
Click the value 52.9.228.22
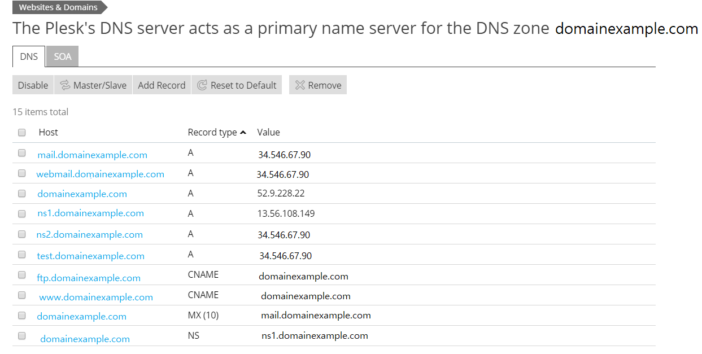[x=281, y=193]
